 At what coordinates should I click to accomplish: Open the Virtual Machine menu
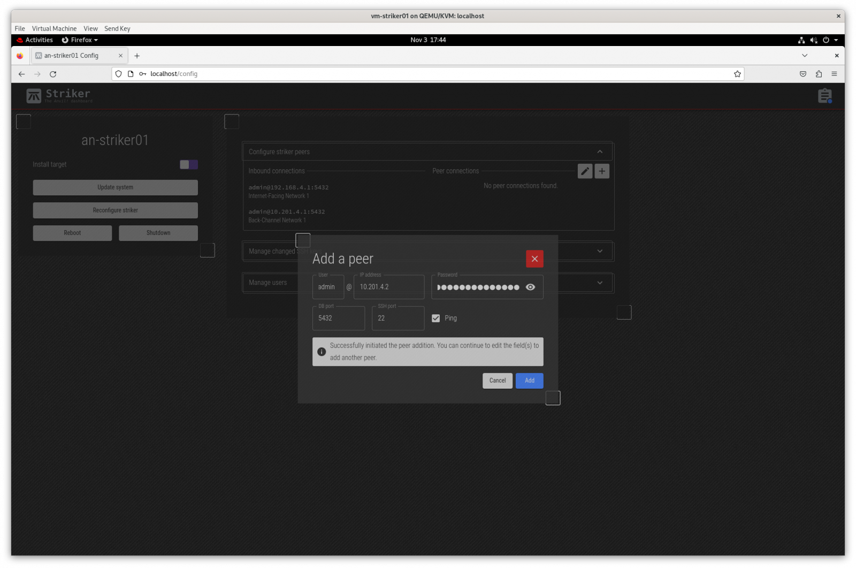pyautogui.click(x=54, y=29)
